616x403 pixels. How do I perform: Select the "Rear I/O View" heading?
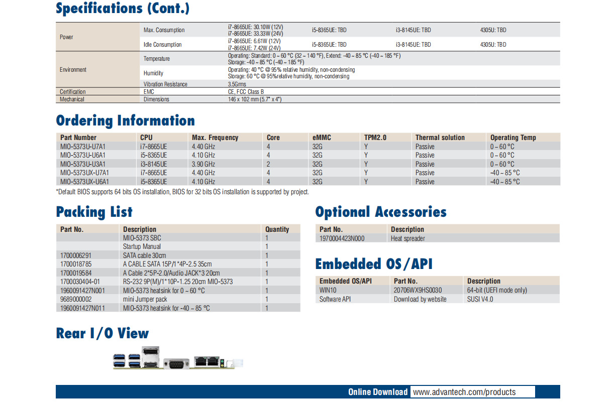point(102,333)
